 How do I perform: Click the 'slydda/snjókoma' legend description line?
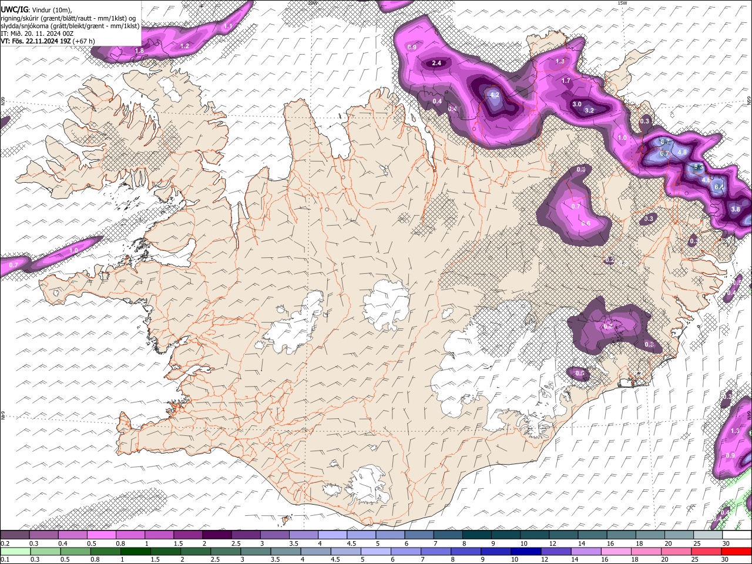point(70,26)
